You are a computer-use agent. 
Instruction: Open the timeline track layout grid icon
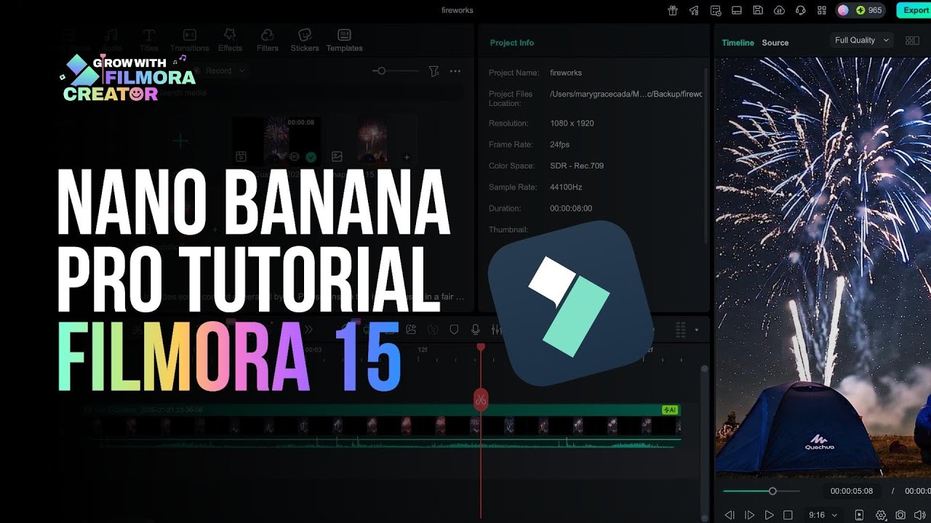(681, 330)
